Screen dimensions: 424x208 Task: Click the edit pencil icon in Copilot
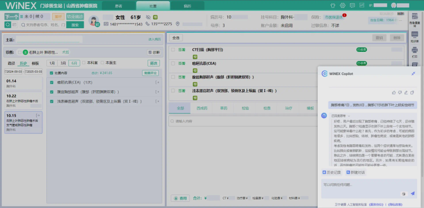click(x=406, y=92)
